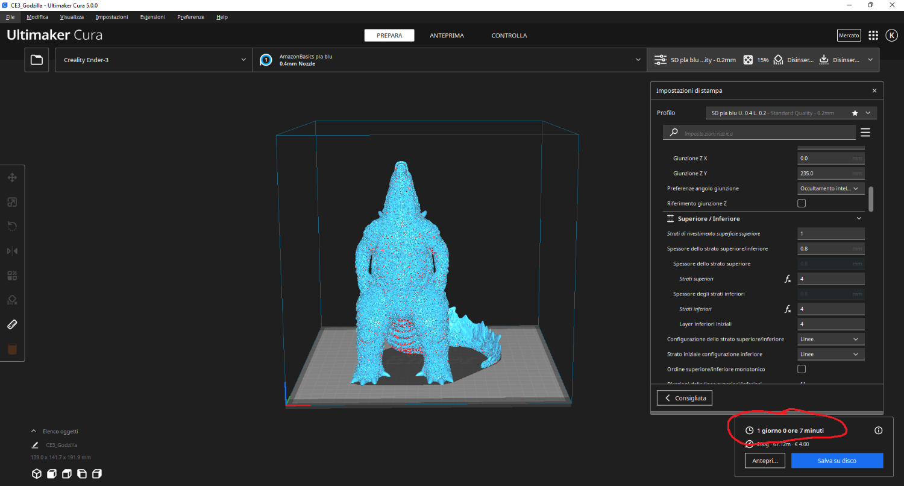Image resolution: width=904 pixels, height=486 pixels.
Task: Select the PREPARA stage tab
Action: pos(389,36)
